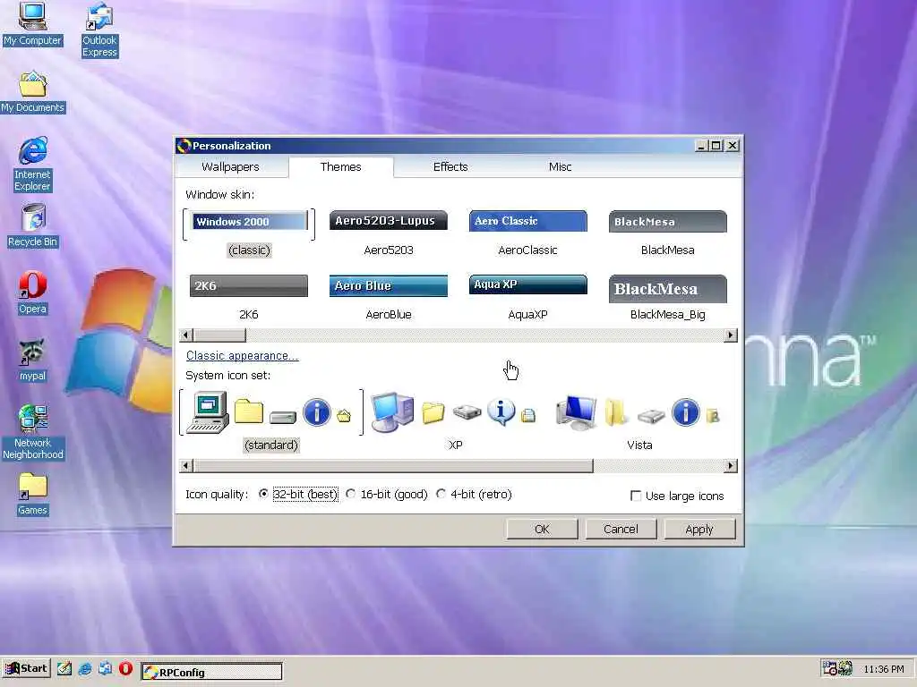Click the OK button
Screen dimensions: 917x687
542,529
